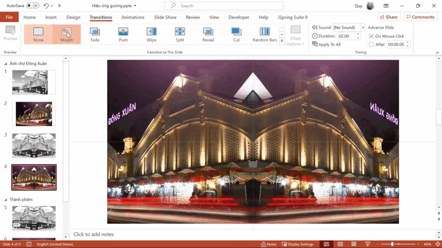Click English (United States) language indicator
Screen dimensions: 442x248
(x=55, y=244)
